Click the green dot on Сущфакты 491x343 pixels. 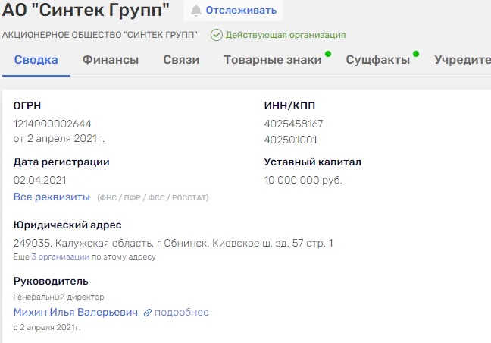coord(416,54)
